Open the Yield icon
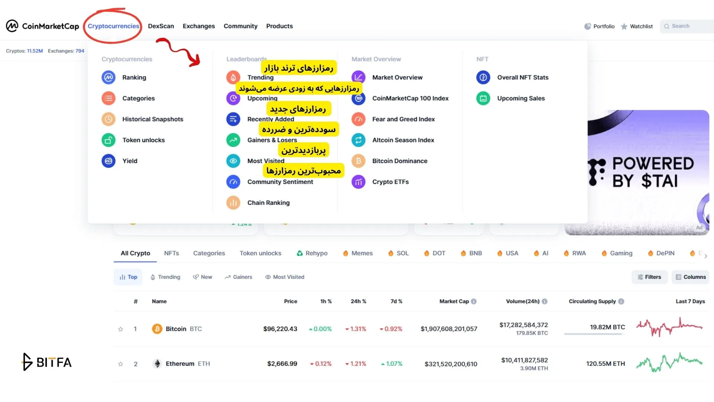Screen dimensions: 714x402 point(109,161)
